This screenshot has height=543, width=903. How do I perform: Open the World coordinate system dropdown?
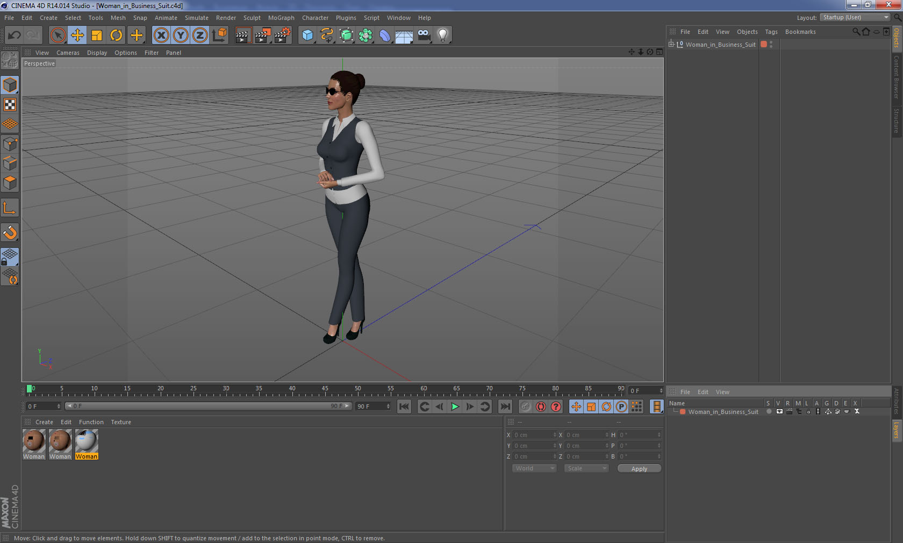534,468
